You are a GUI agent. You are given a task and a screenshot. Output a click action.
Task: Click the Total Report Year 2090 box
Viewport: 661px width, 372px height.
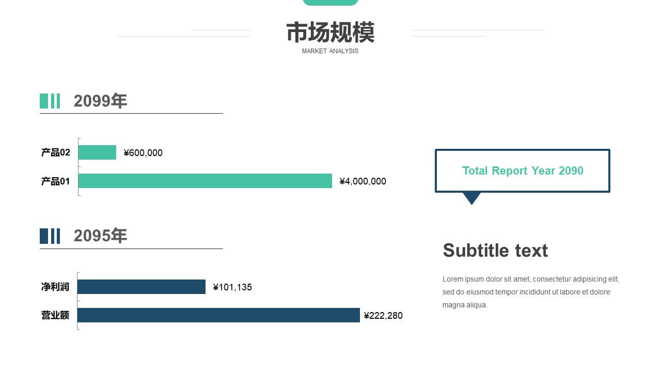tap(523, 171)
